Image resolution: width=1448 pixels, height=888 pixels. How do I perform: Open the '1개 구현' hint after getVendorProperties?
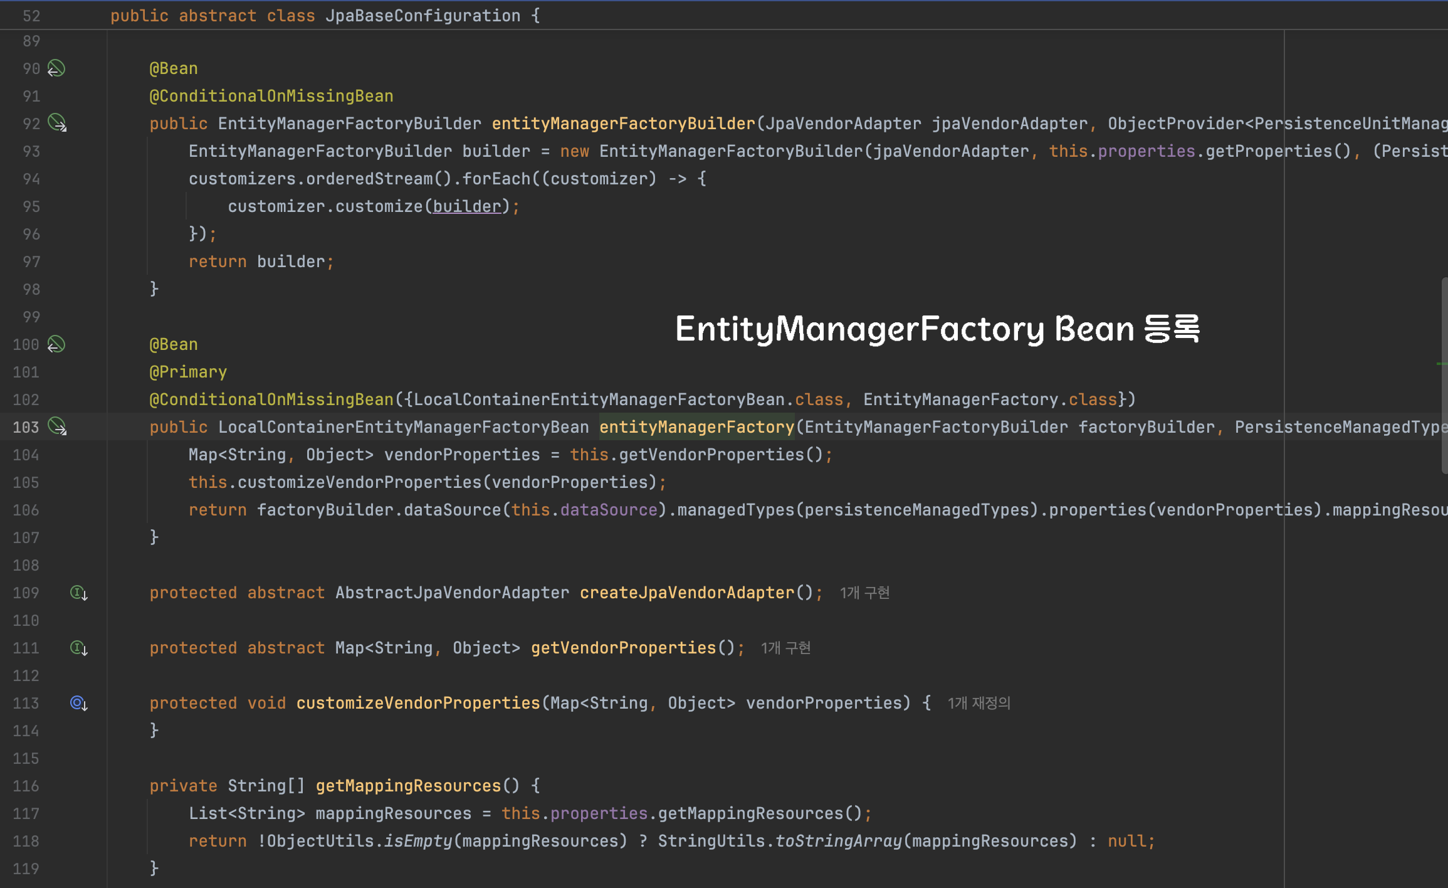tap(785, 648)
